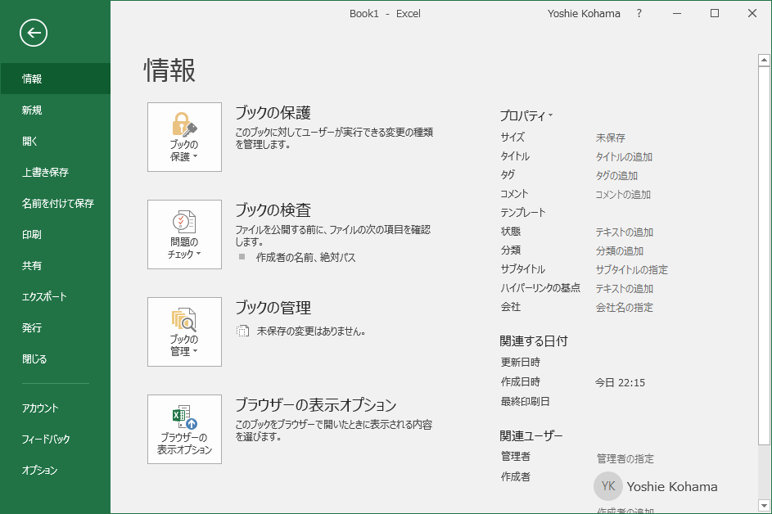Click 分類の追加 field
This screenshot has width=772, height=514.
620,250
